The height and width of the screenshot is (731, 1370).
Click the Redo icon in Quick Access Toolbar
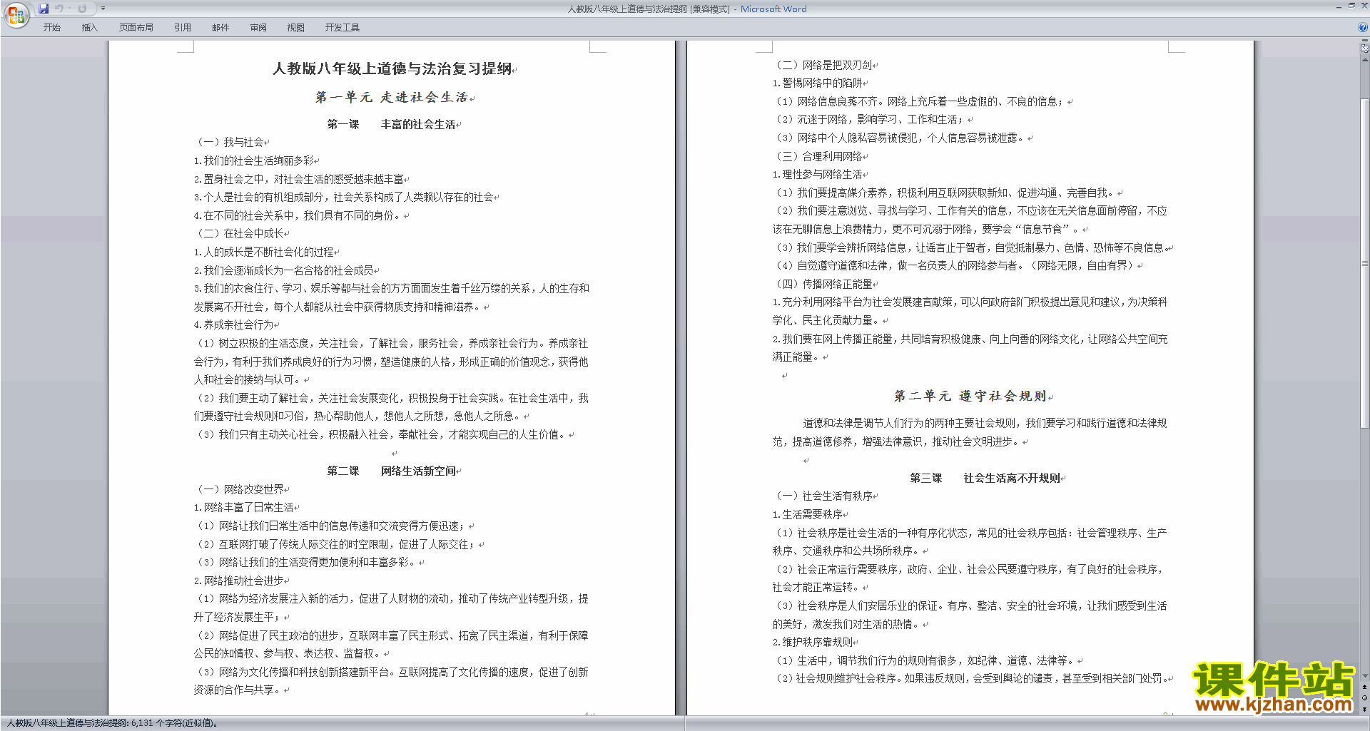point(82,9)
